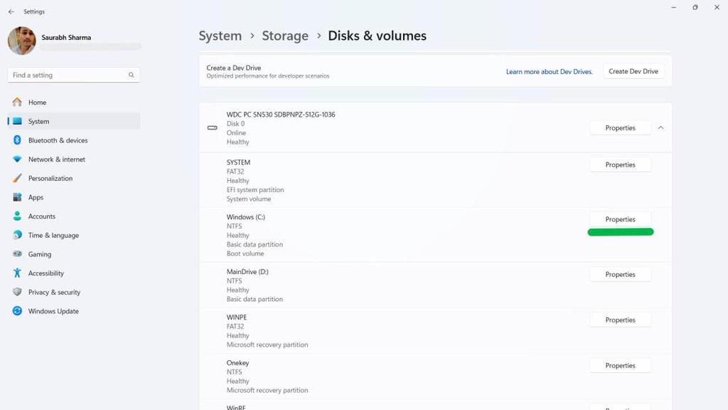Screen dimensions: 728x410
Task: Open Accounts settings
Action: point(41,216)
